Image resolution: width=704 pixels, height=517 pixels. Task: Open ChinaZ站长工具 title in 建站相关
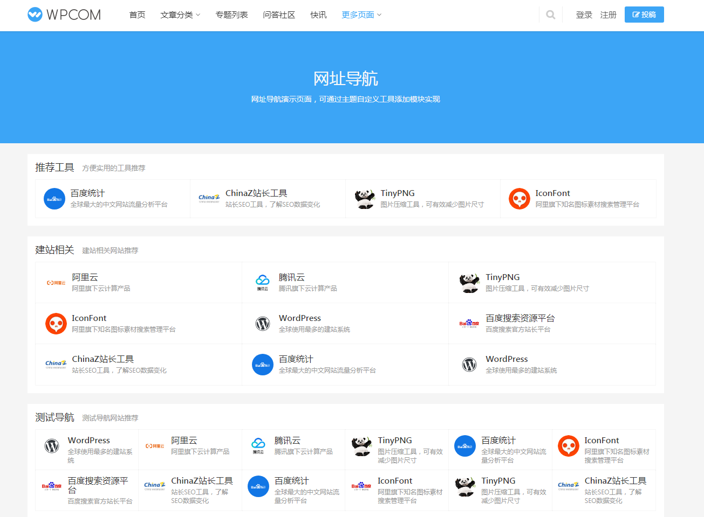point(103,359)
